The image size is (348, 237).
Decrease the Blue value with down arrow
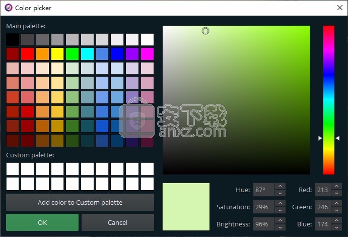tap(335, 227)
